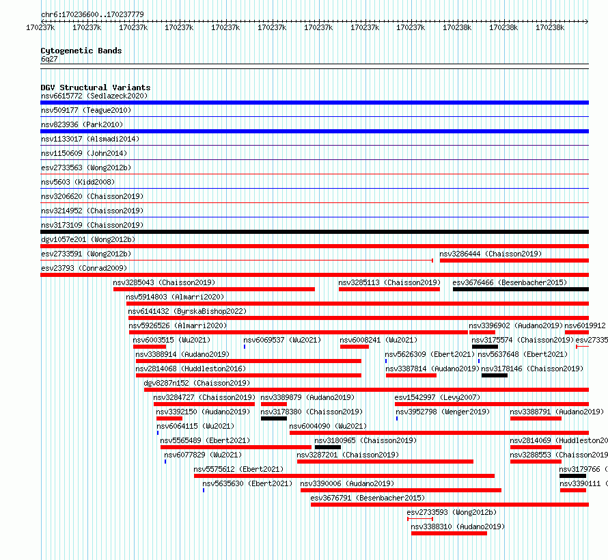Open nsv6069537 (Wu2021) variant

click(x=282, y=340)
